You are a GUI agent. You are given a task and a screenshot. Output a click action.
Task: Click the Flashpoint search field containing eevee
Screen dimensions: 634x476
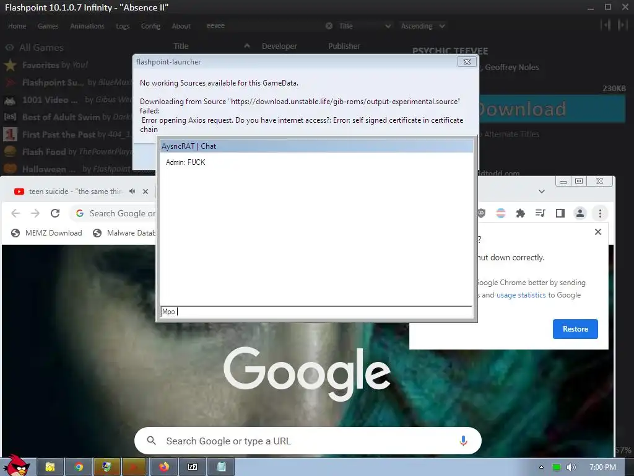coord(263,26)
